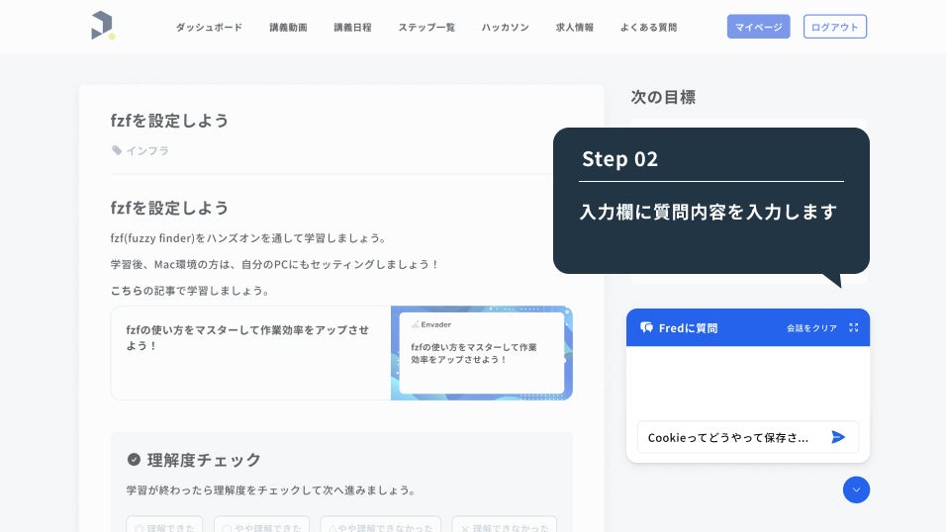The height and width of the screenshot is (532, 946).
Task: Send the question with the paper-plane icon
Action: 838,437
